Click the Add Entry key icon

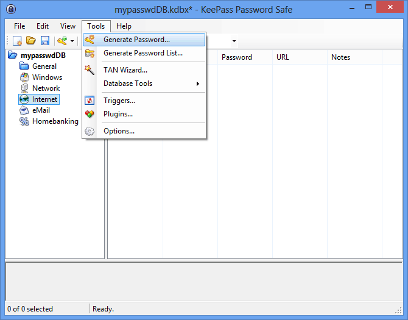pyautogui.click(x=62, y=41)
